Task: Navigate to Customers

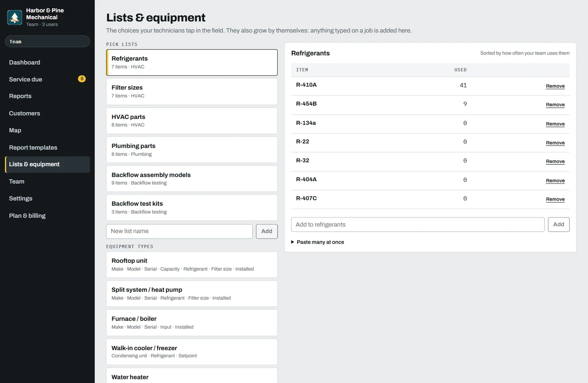Action: tap(47, 113)
